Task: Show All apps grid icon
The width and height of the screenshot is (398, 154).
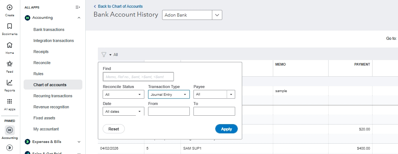Action: tap(10, 101)
